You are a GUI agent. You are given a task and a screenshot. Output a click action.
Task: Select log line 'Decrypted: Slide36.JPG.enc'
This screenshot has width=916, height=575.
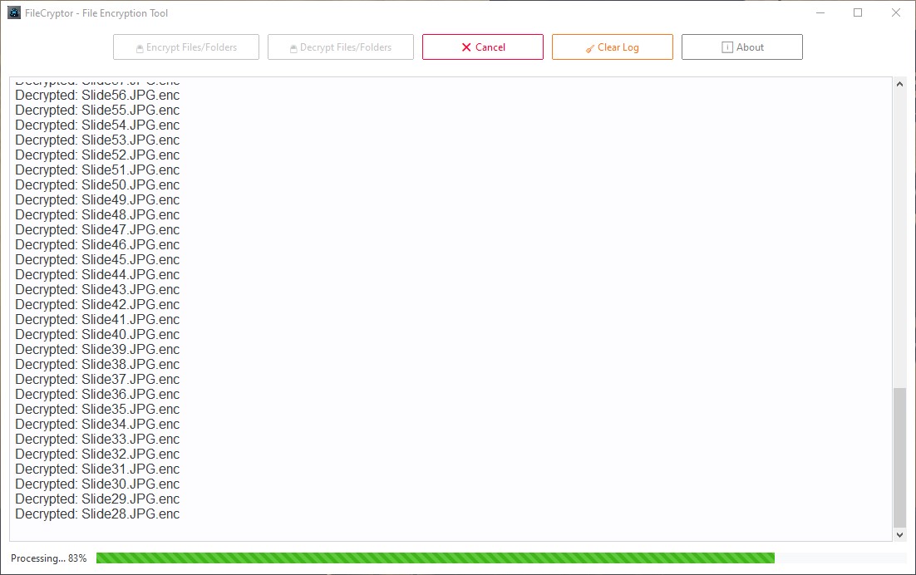click(x=97, y=394)
